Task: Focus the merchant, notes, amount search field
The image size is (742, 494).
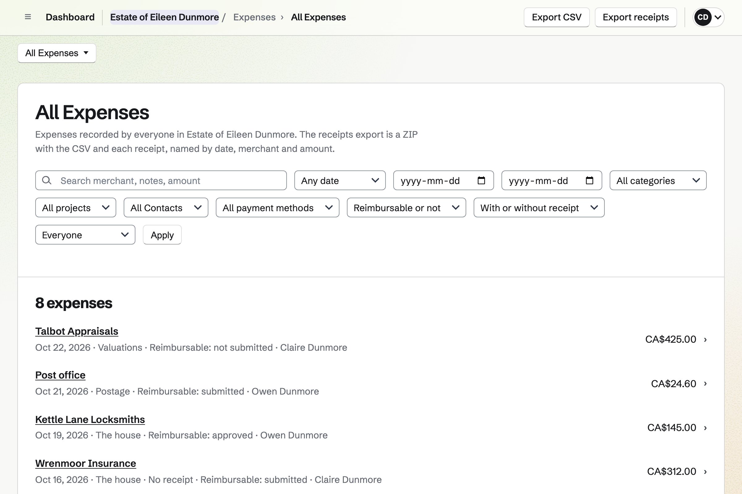Action: (161, 181)
